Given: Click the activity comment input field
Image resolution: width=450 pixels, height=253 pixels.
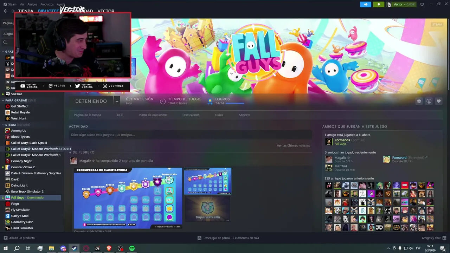Looking at the screenshot, I should (x=191, y=135).
